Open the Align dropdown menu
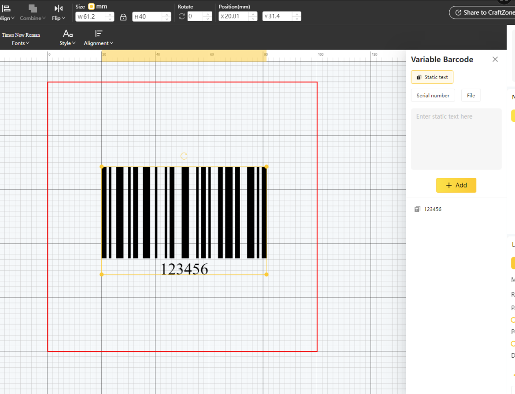The width and height of the screenshot is (515, 394). 6,13
